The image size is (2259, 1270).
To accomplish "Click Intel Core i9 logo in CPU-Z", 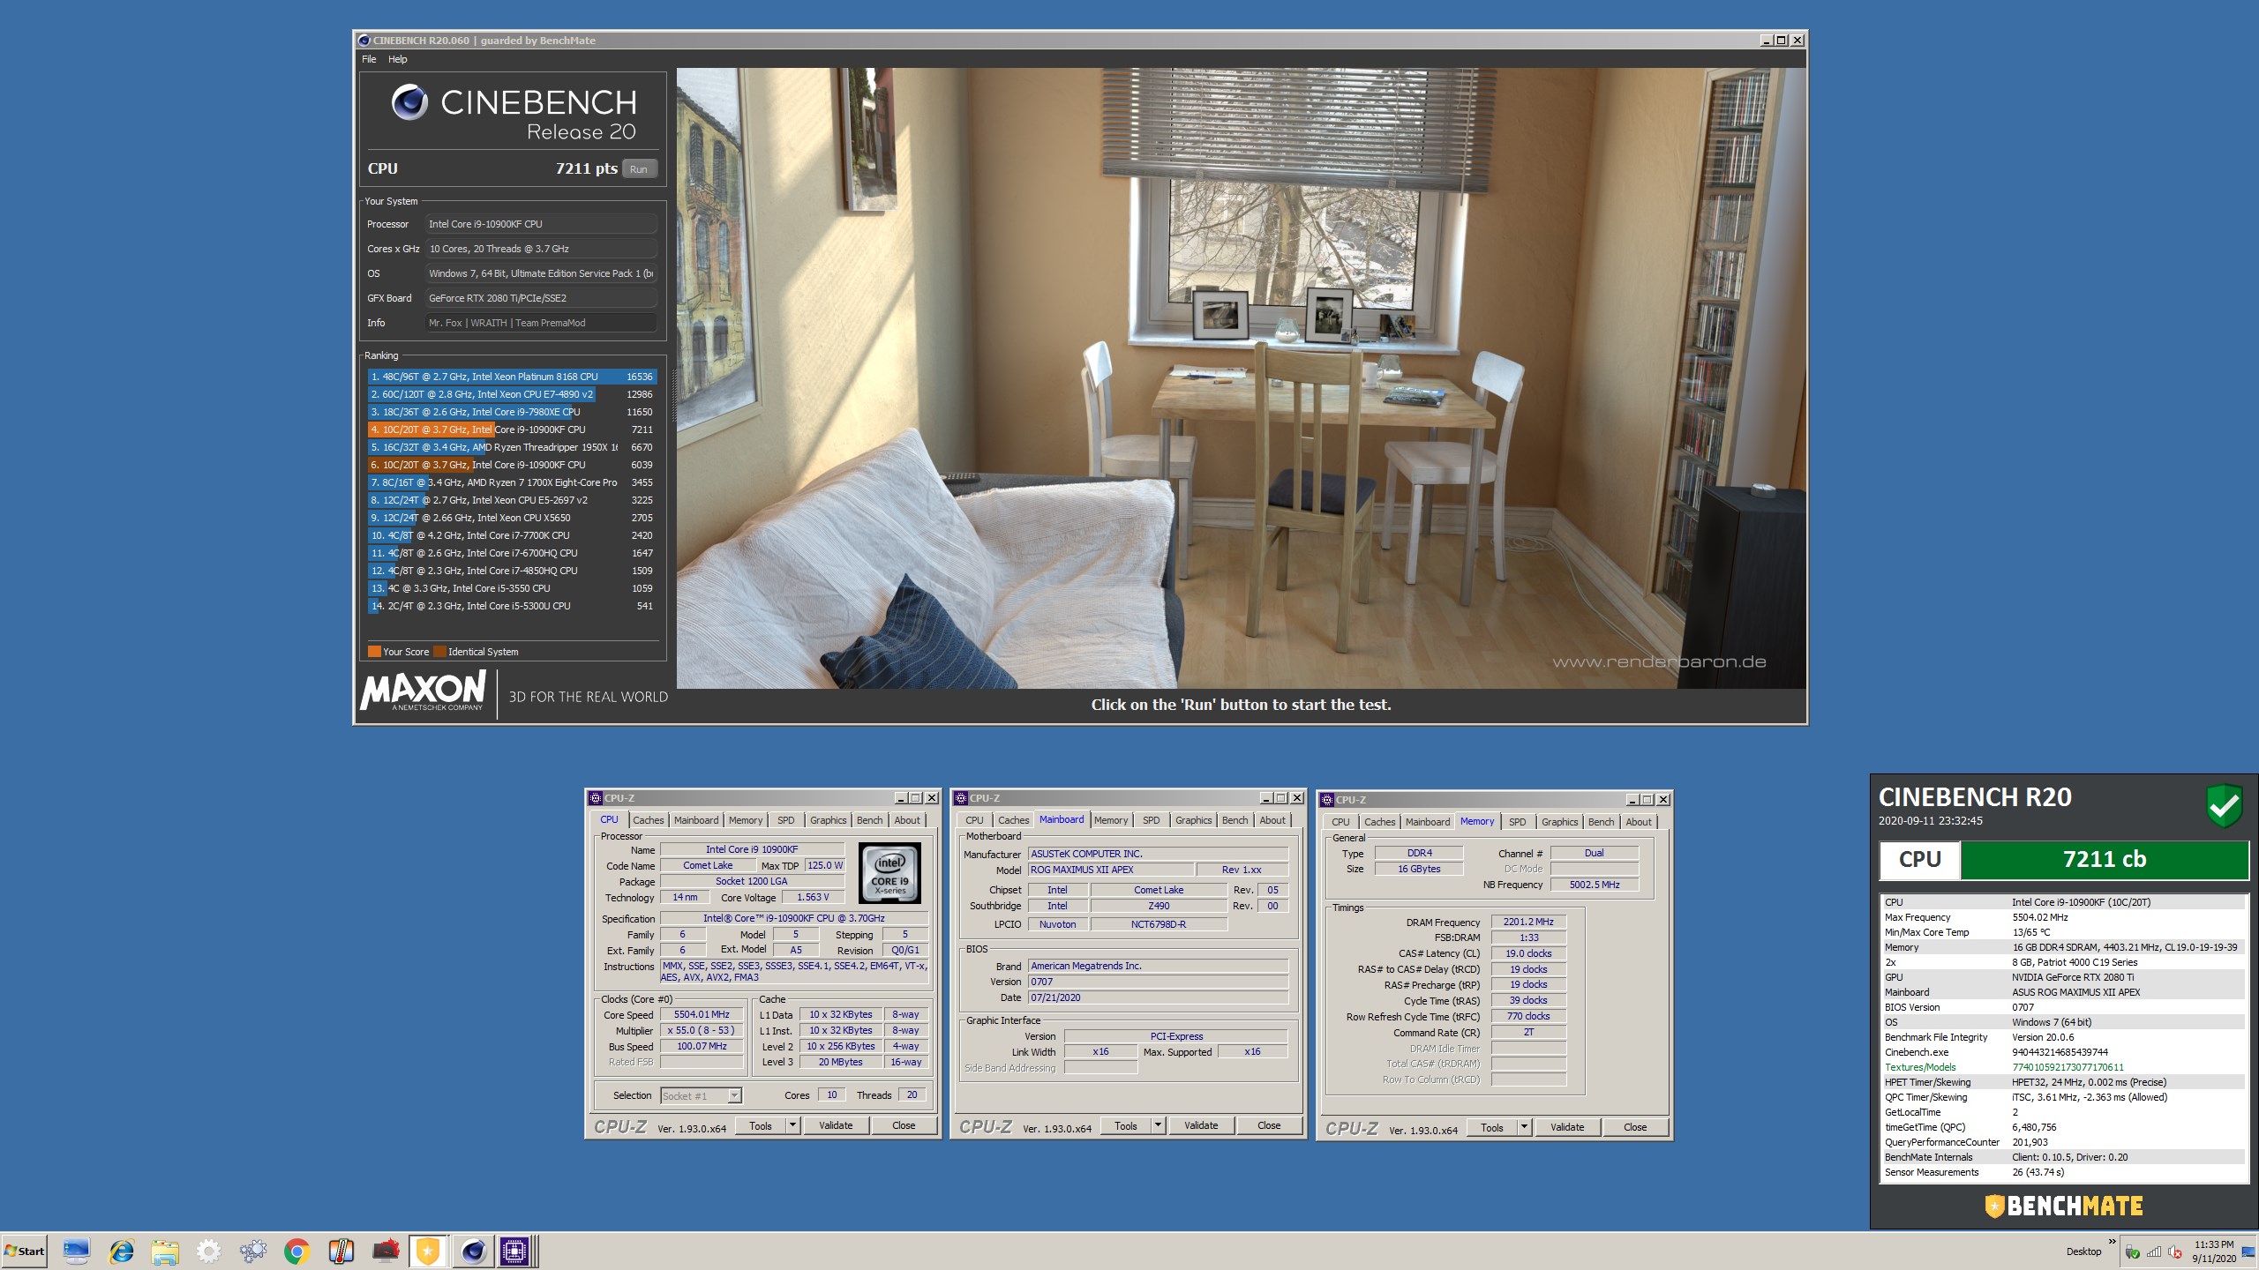I will tap(889, 873).
